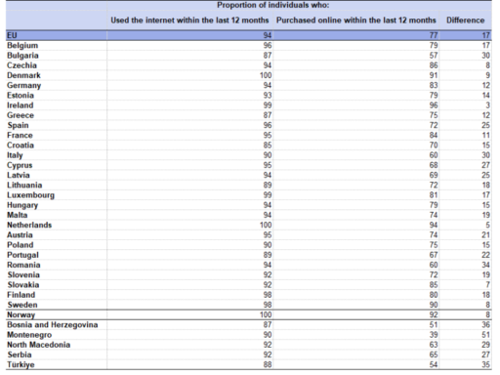Click EU's internet use value 94
The width and height of the screenshot is (500, 375).
pyautogui.click(x=268, y=35)
